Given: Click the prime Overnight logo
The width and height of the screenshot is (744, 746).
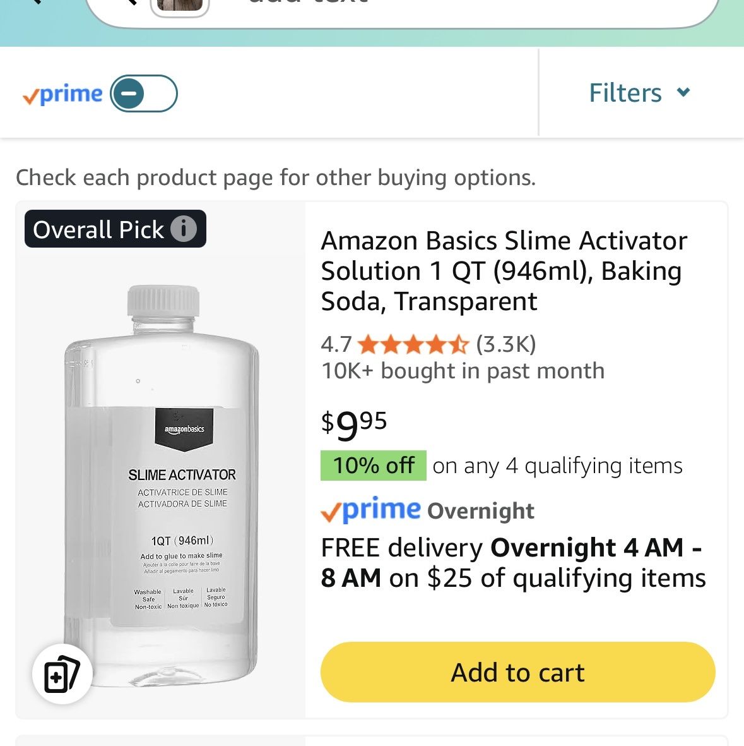Looking at the screenshot, I should 427,510.
